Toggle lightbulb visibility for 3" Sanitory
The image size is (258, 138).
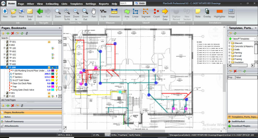point(57,77)
